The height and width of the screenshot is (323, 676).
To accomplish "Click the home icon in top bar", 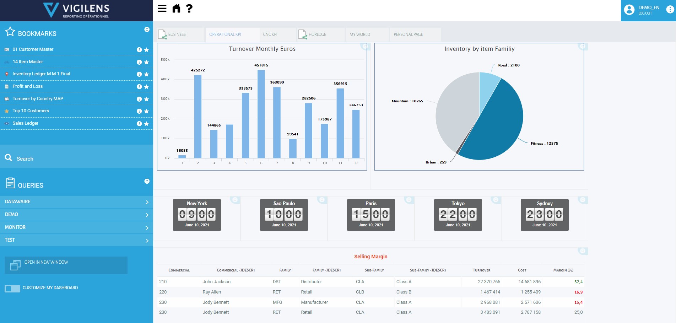I will (x=176, y=9).
